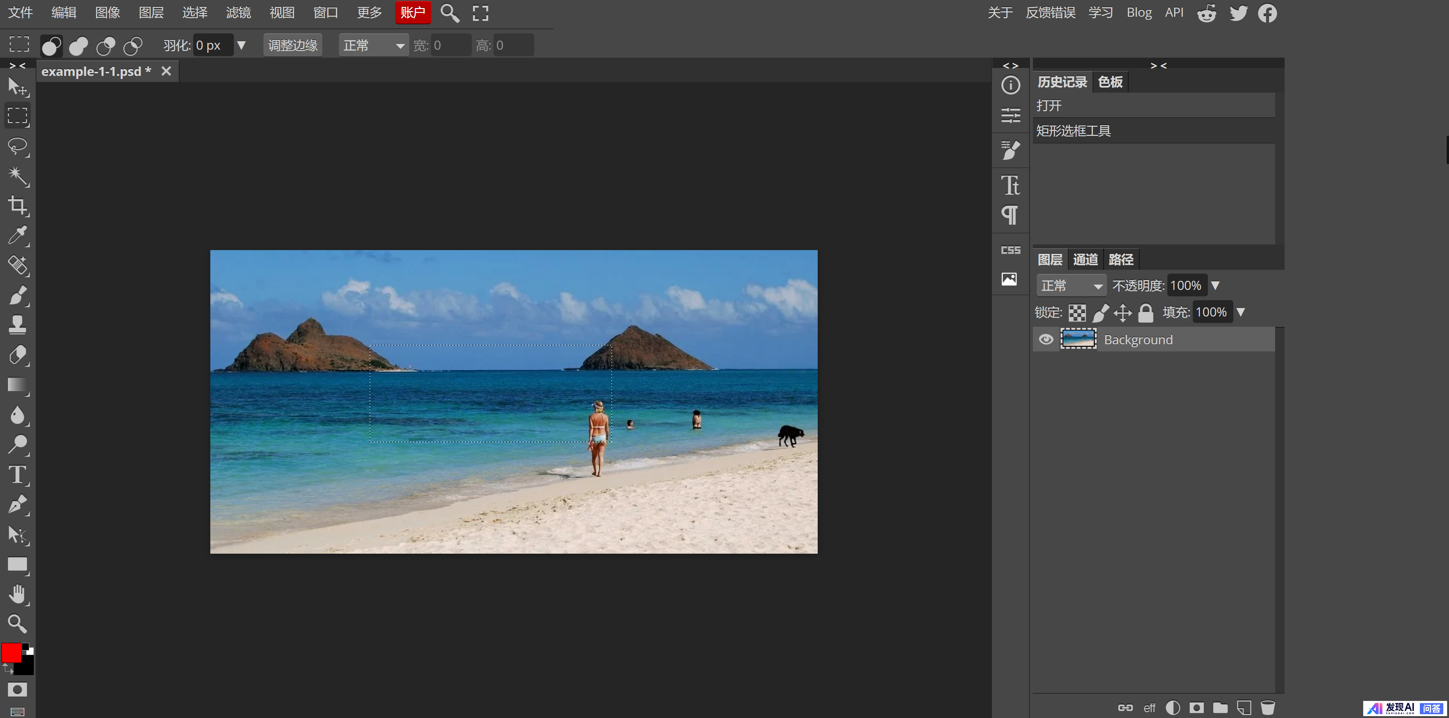Image resolution: width=1449 pixels, height=718 pixels.
Task: Open the Info panel icon
Action: pos(1010,85)
